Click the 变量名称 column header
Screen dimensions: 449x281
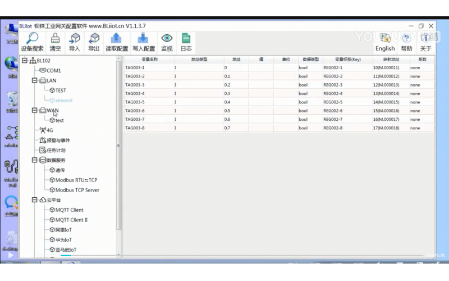[149, 59]
